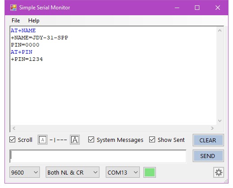Click the sent AT+NAME line
This screenshot has height=188, width=233.
pos(23,30)
